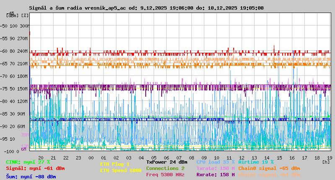Viewport: 335px width, 180px height.
Task: Click the orange Chain0 signal legend entry
Action: click(x=269, y=168)
